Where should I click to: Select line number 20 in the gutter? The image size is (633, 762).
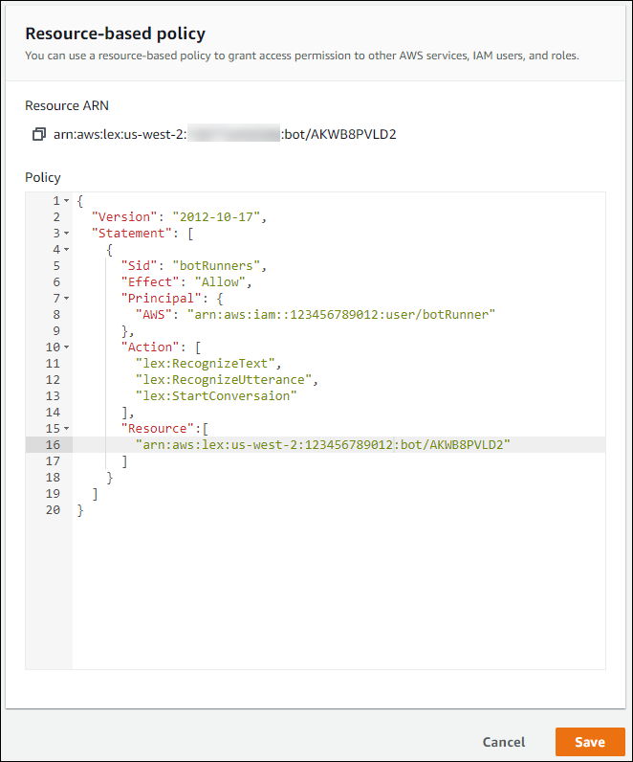(53, 510)
